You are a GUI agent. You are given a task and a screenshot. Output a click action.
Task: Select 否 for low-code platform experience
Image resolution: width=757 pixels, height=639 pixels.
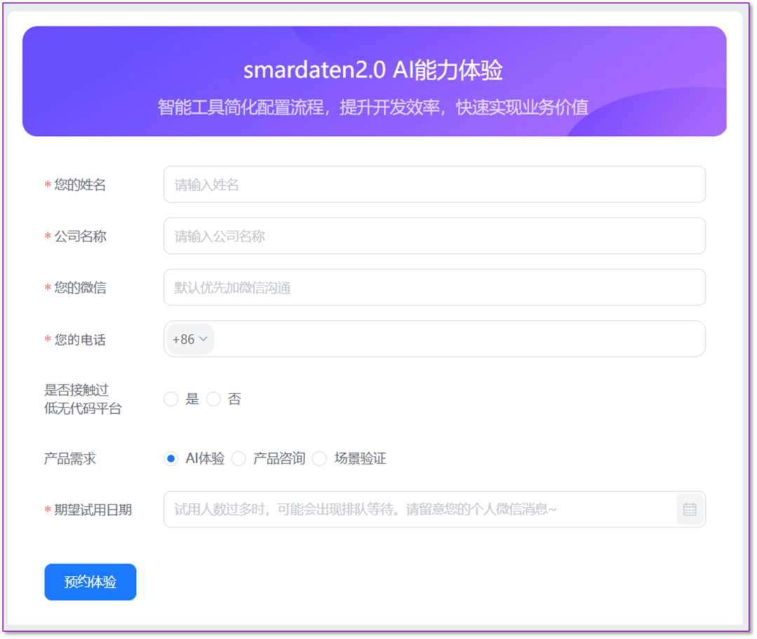coord(213,399)
